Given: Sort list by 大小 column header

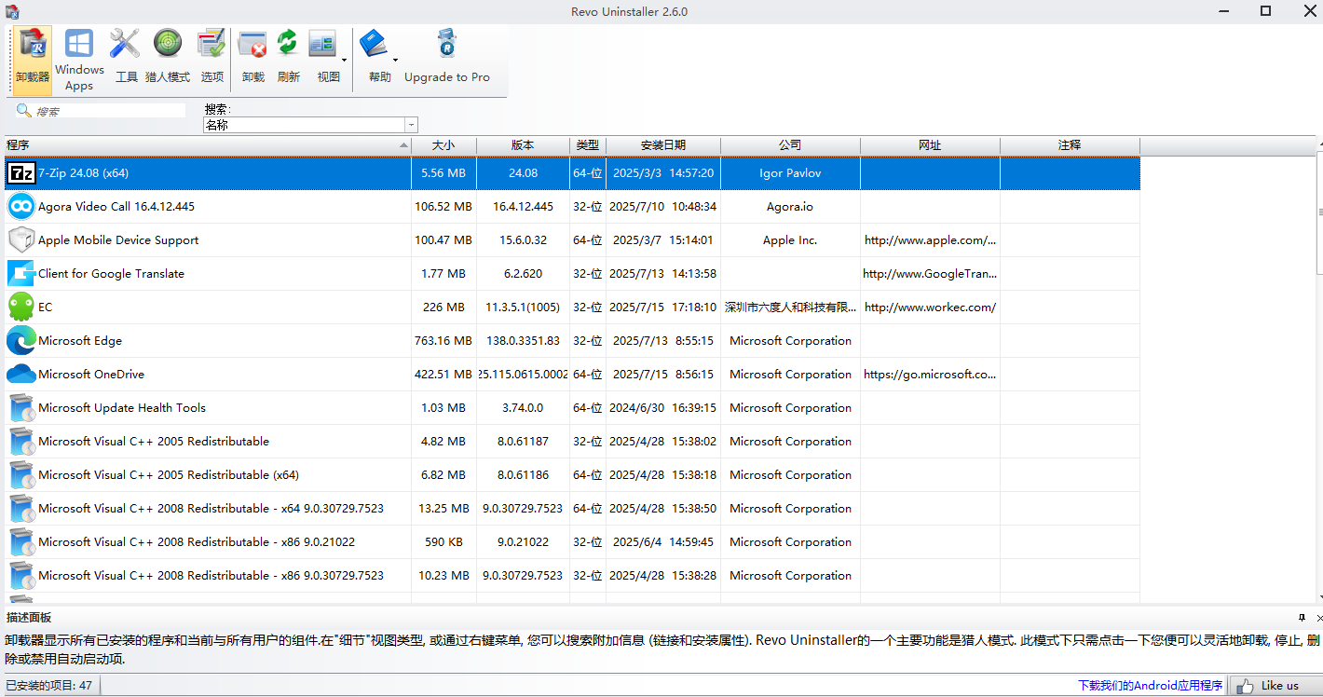Looking at the screenshot, I should tap(443, 145).
